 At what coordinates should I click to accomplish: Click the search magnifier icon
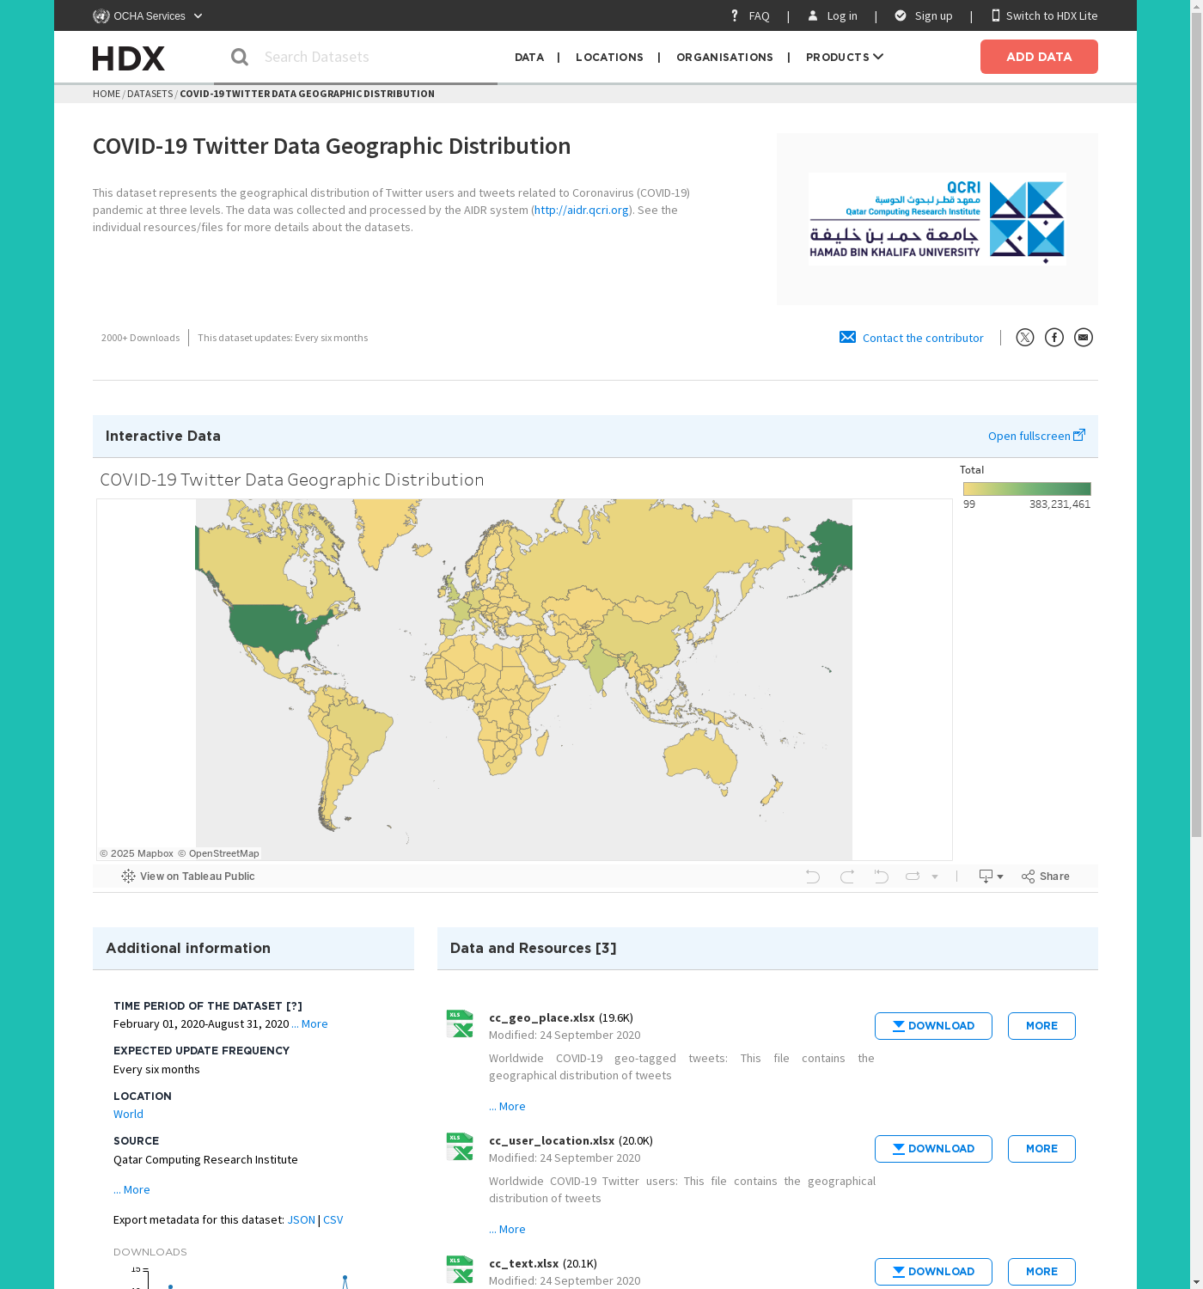(240, 57)
